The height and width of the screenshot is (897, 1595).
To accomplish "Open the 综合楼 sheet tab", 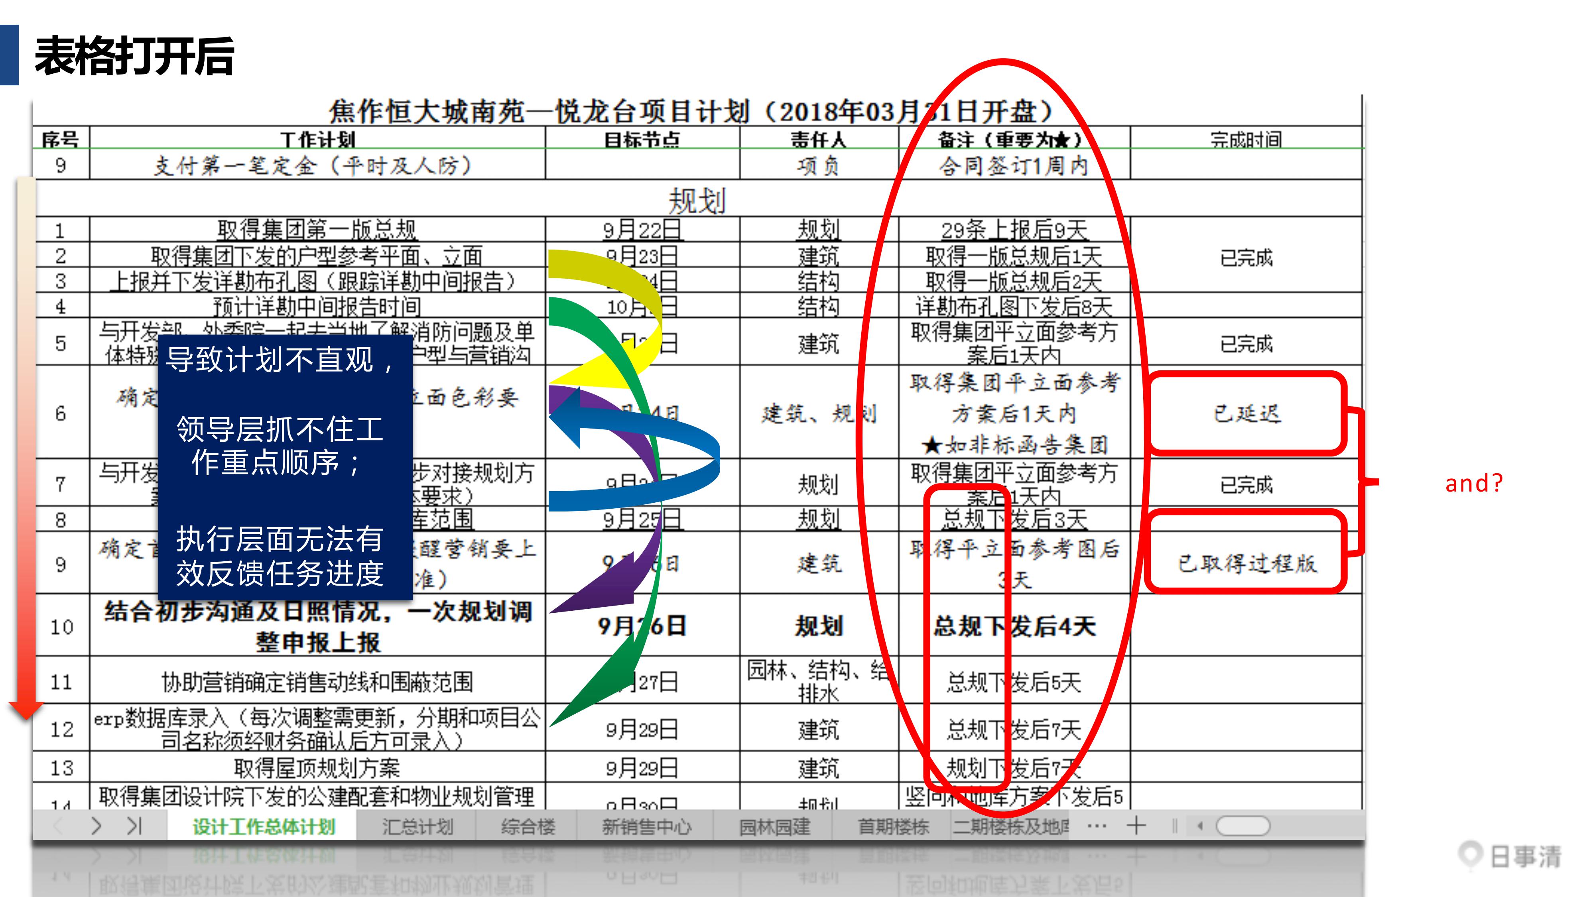I will 528,826.
